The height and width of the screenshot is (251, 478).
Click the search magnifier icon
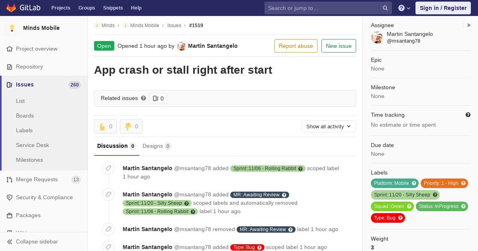coord(385,8)
